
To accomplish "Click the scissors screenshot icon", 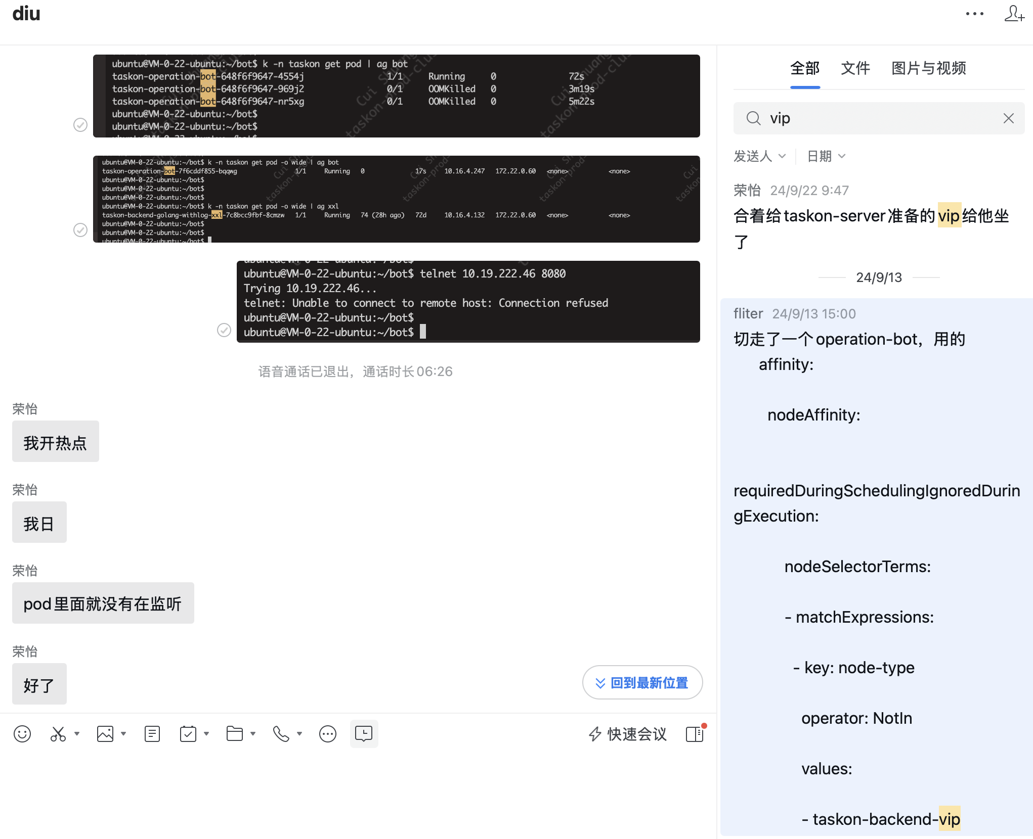I will (58, 734).
